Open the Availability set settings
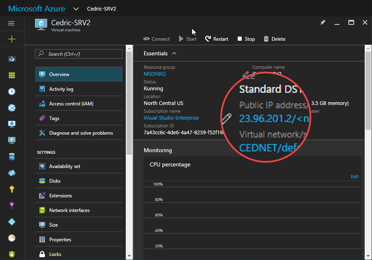The height and width of the screenshot is (260, 372). pyautogui.click(x=79, y=166)
